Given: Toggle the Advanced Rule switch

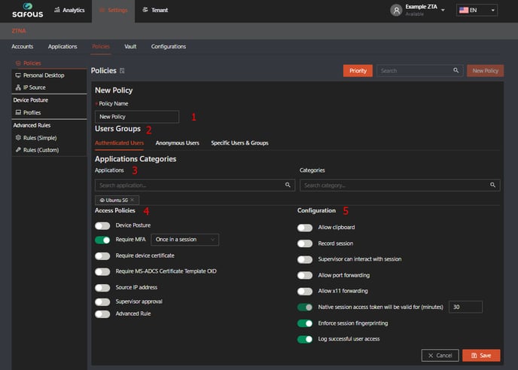Looking at the screenshot, I should [102, 314].
